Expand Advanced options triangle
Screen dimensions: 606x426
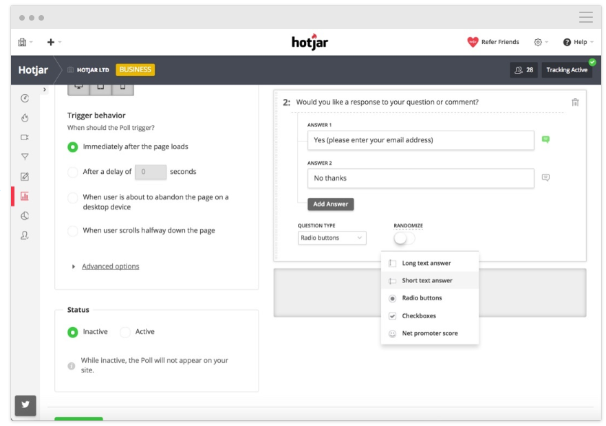click(x=74, y=267)
